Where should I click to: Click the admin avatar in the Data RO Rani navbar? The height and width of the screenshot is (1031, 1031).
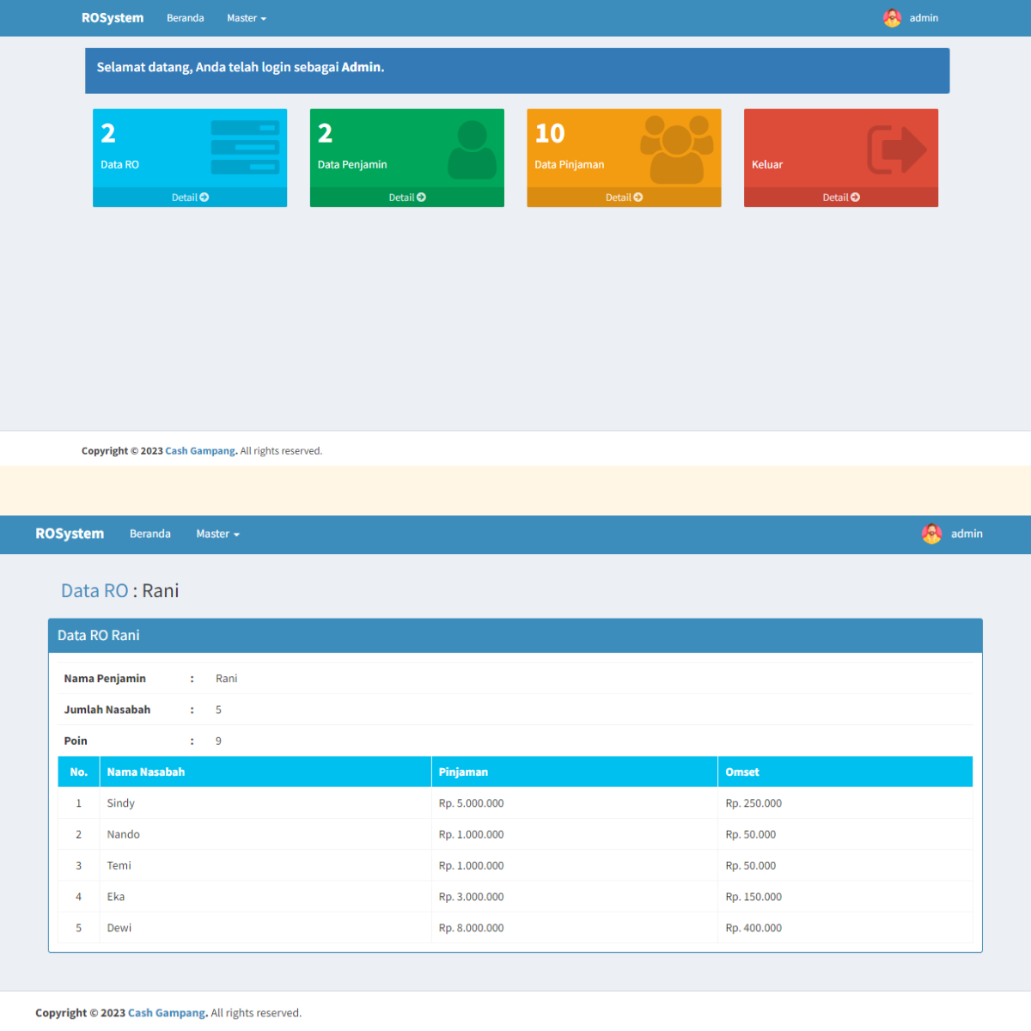[931, 534]
